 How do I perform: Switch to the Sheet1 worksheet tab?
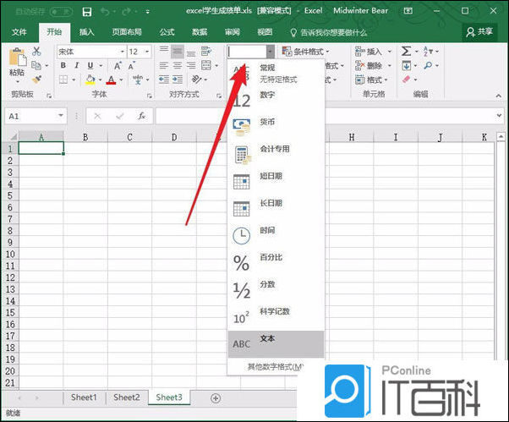click(x=84, y=397)
